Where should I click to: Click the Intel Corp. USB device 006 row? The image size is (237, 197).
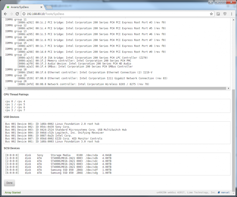(x=39, y=136)
